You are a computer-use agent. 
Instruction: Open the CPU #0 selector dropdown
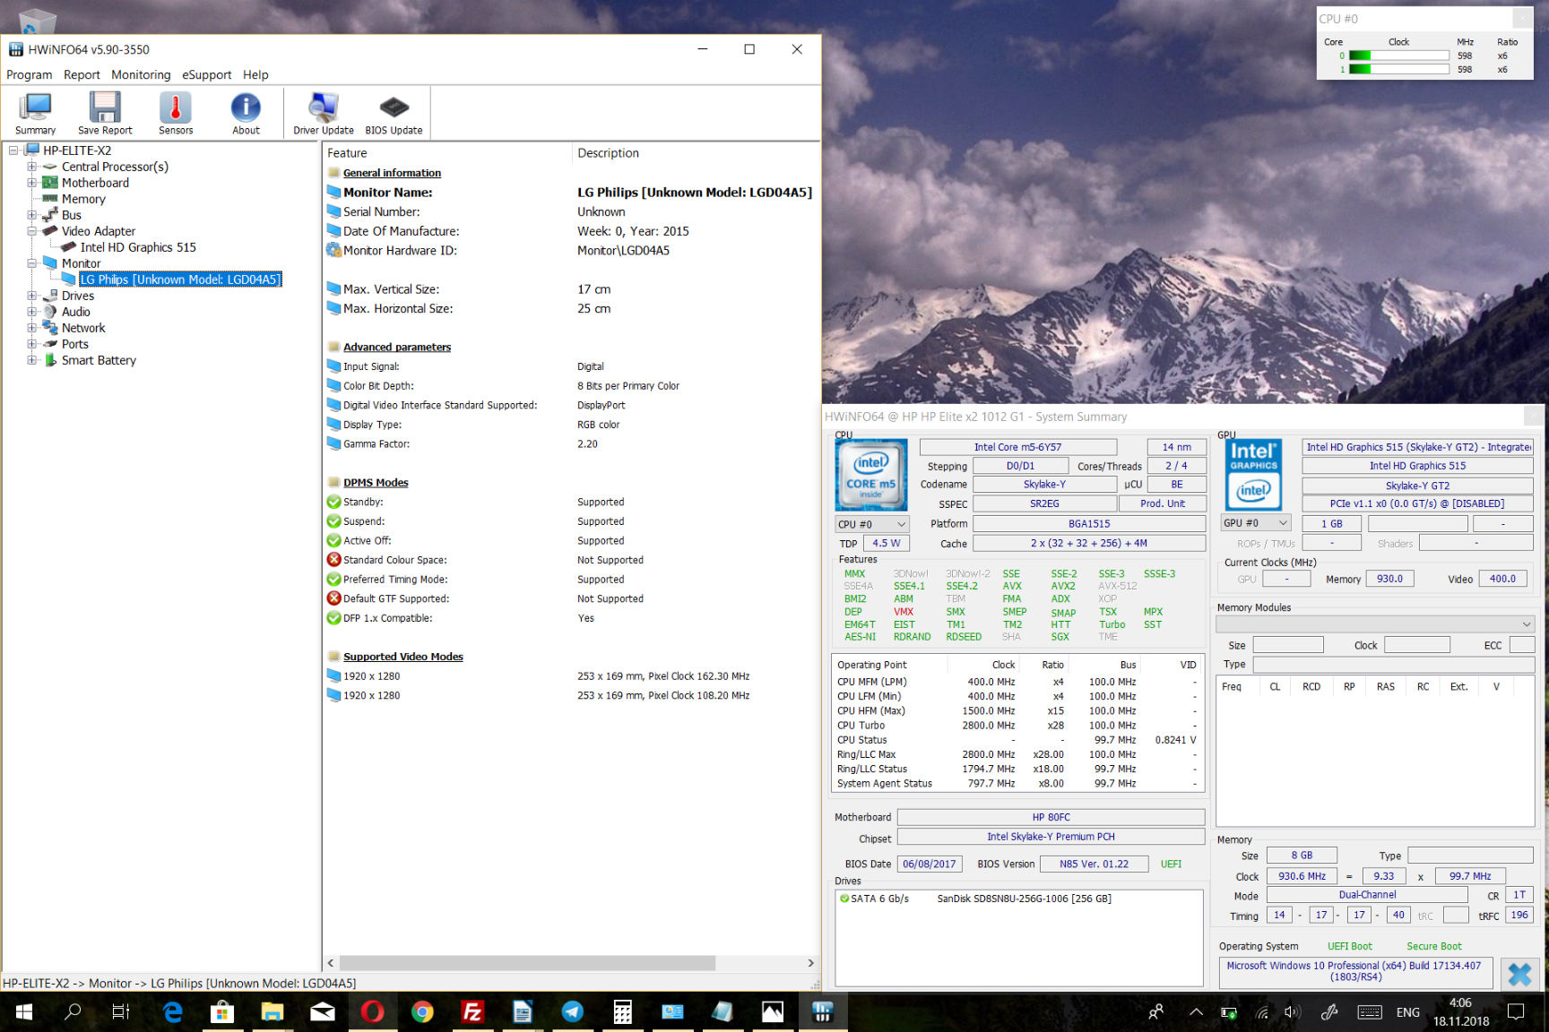[872, 524]
